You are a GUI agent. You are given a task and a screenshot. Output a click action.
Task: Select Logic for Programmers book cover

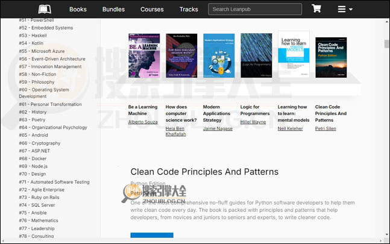coord(256,55)
